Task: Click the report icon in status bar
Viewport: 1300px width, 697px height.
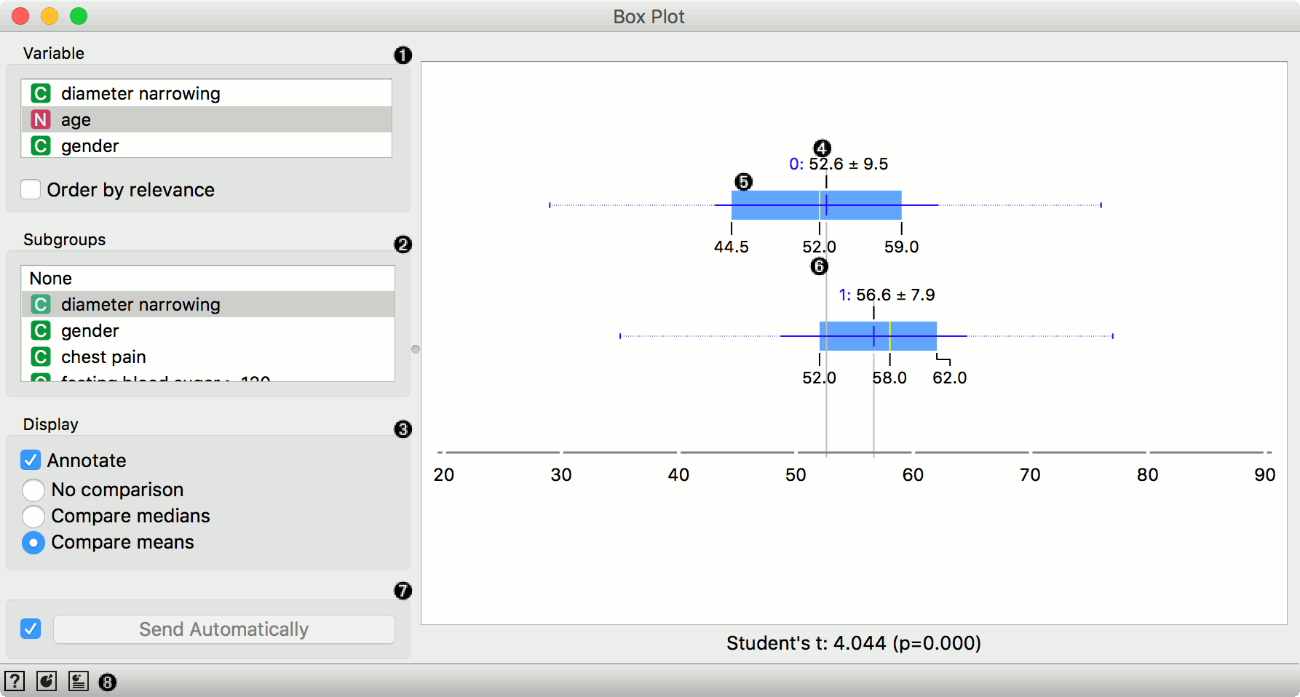Action: (x=78, y=682)
